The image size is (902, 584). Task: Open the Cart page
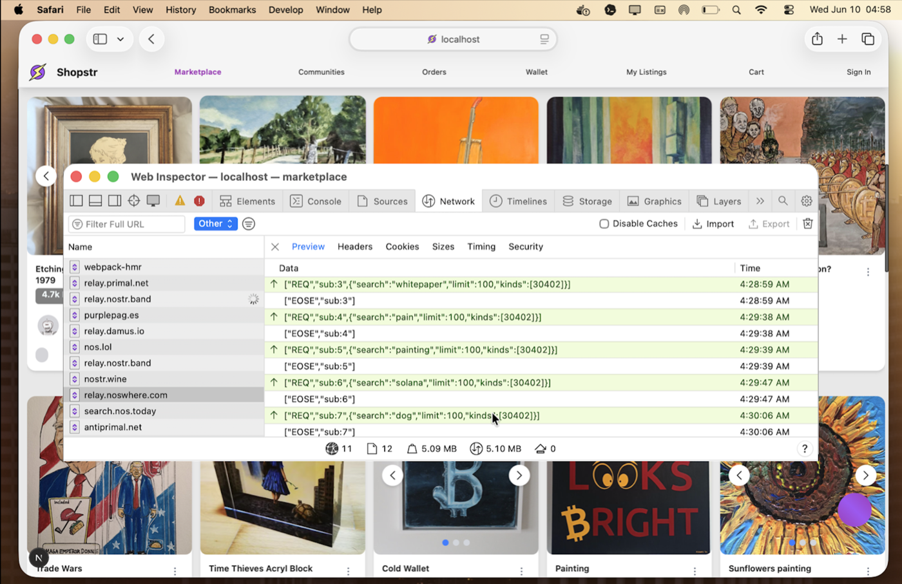[756, 72]
